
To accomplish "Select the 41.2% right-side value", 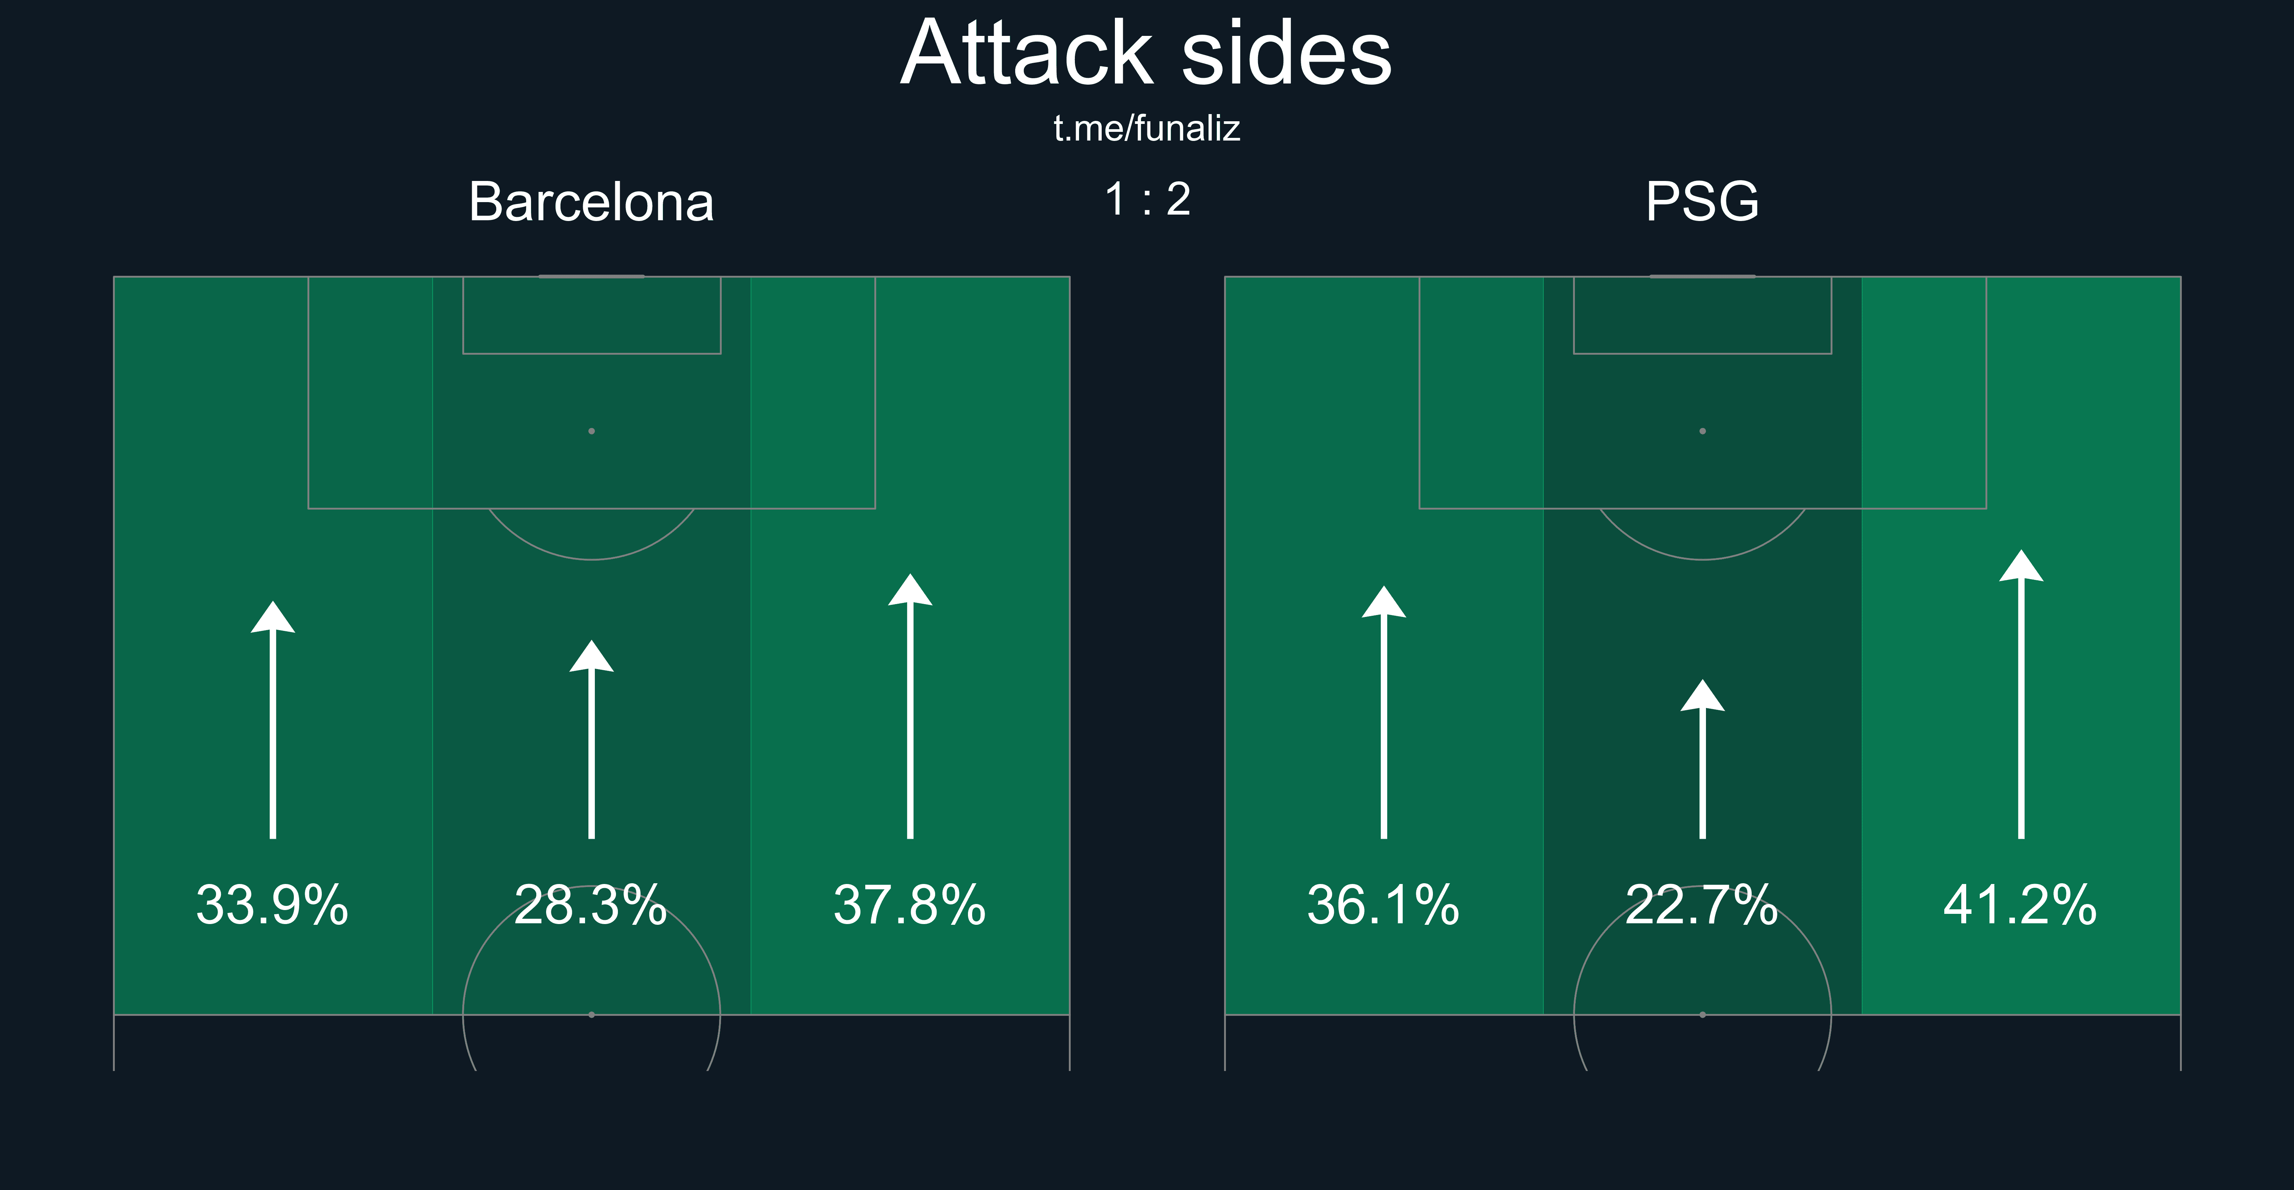I will click(x=2021, y=906).
